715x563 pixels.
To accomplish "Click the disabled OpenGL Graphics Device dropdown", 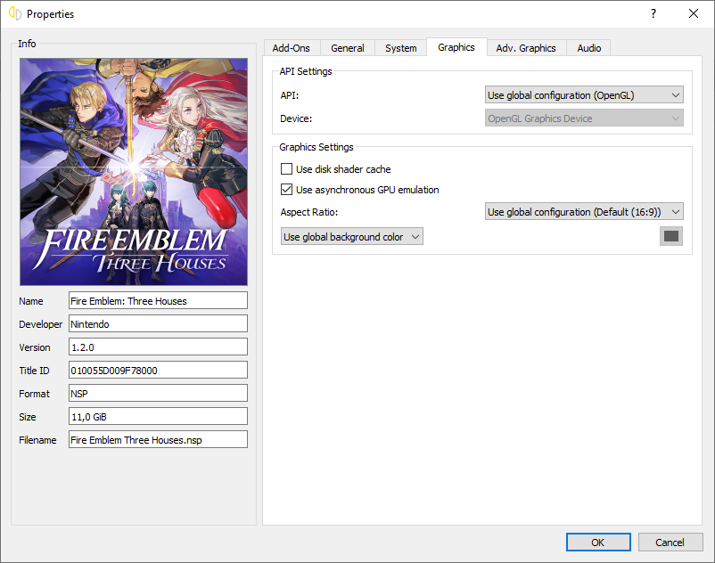I will (584, 118).
